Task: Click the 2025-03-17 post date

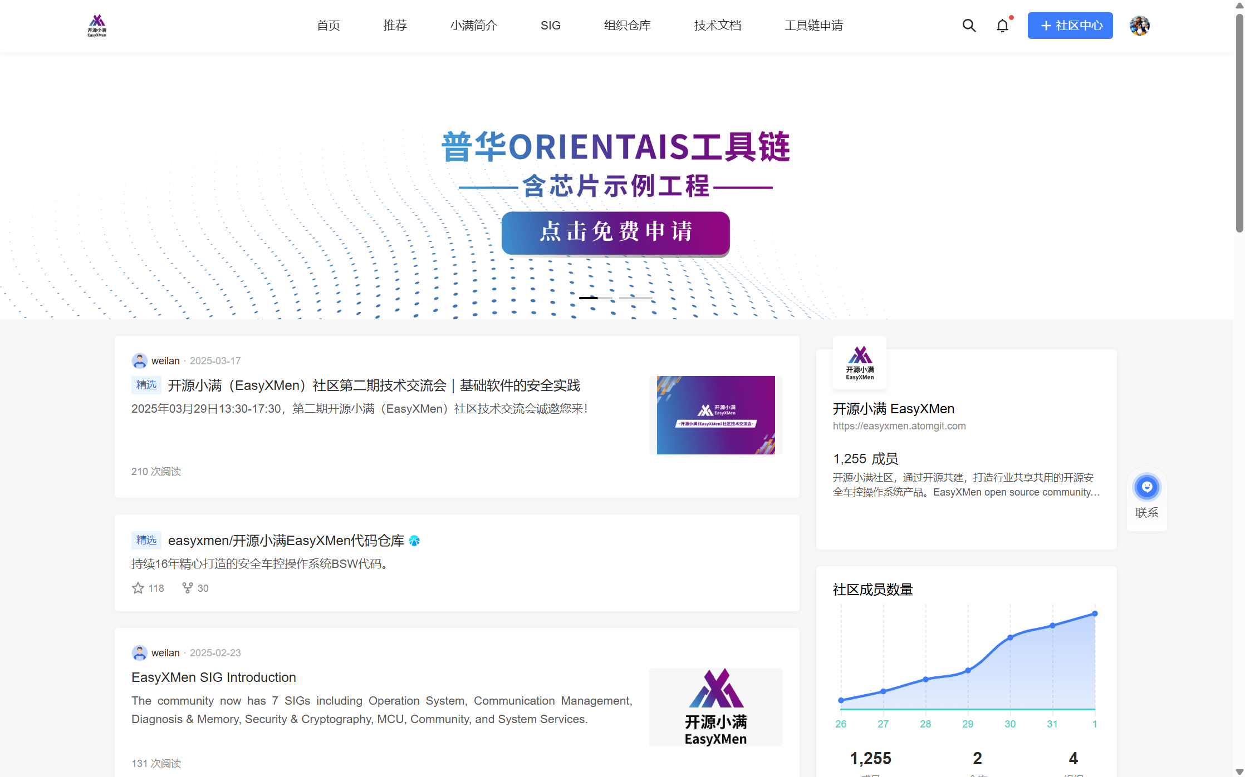Action: click(x=215, y=361)
